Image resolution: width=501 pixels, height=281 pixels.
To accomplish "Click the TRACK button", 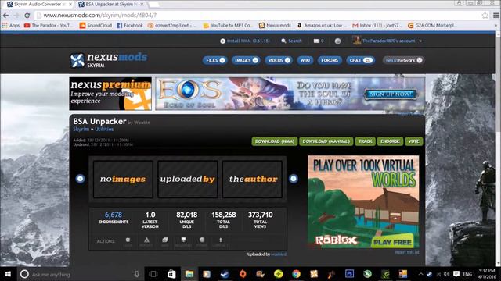I will (x=366, y=141).
